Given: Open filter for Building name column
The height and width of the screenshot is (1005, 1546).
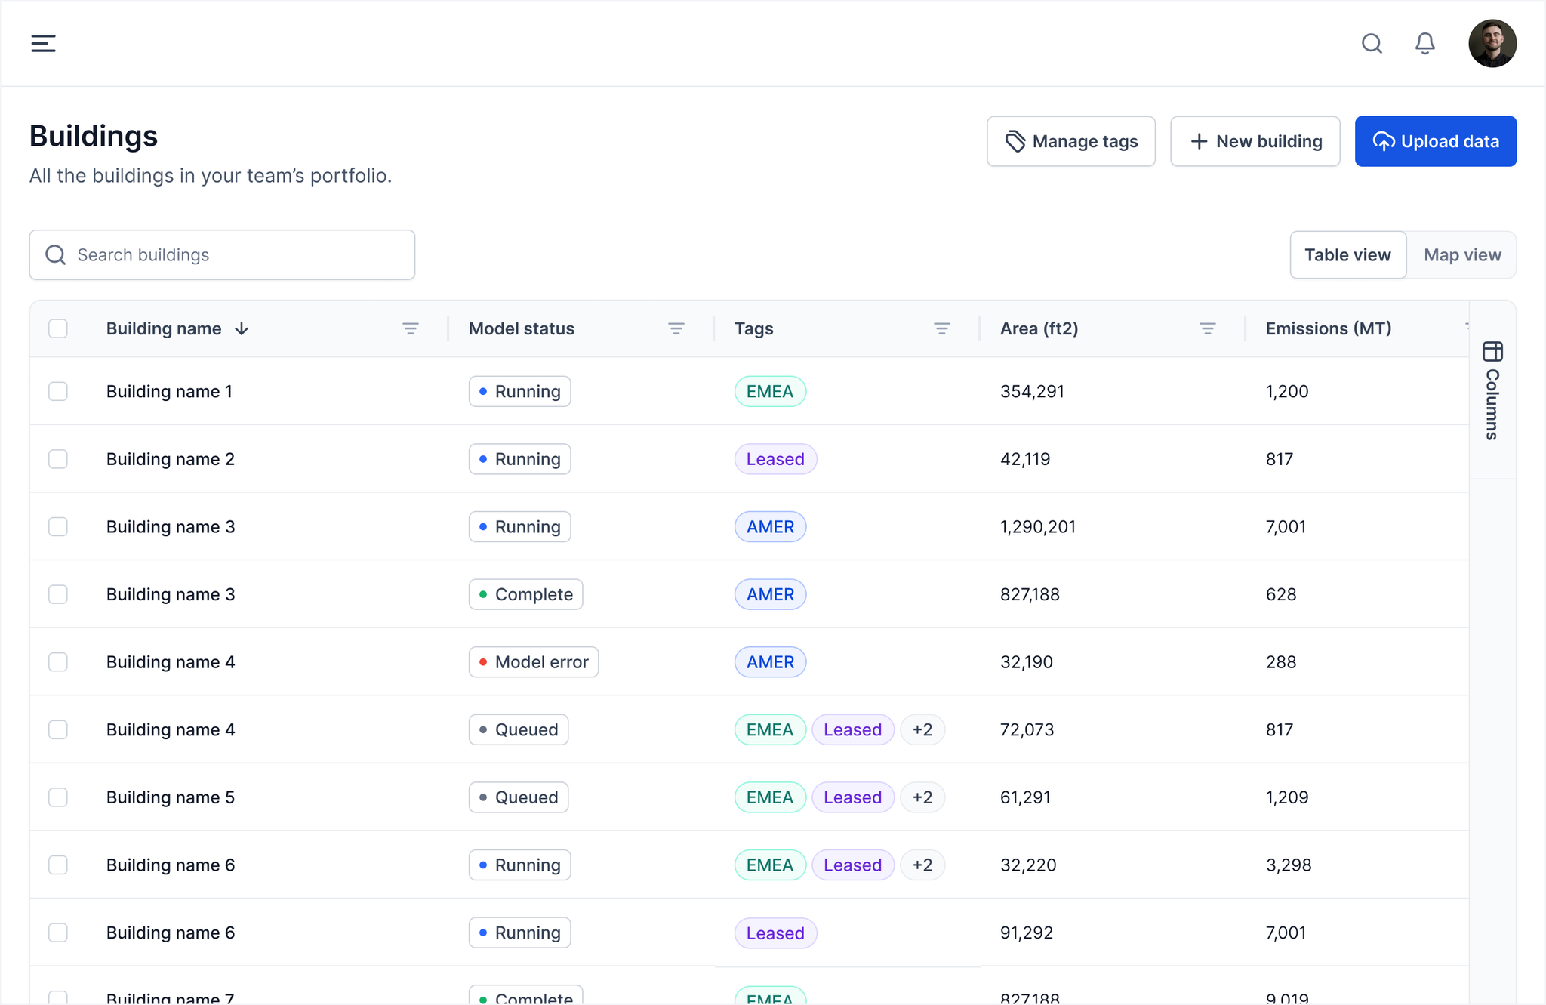Looking at the screenshot, I should (410, 328).
